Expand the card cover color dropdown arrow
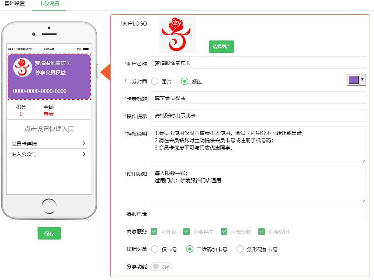The width and height of the screenshot is (374, 280). pyautogui.click(x=362, y=79)
